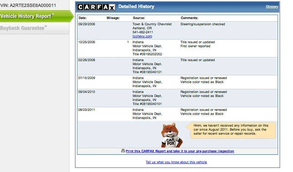Click the 'Detailed History' heading
Image resolution: width=293 pixels, height=172 pixels.
pos(136,7)
